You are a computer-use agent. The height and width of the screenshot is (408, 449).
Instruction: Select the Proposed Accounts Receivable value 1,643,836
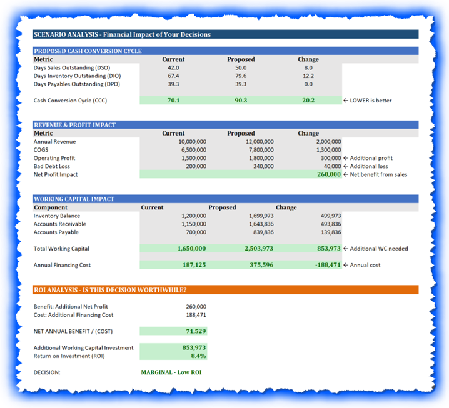[260, 224]
